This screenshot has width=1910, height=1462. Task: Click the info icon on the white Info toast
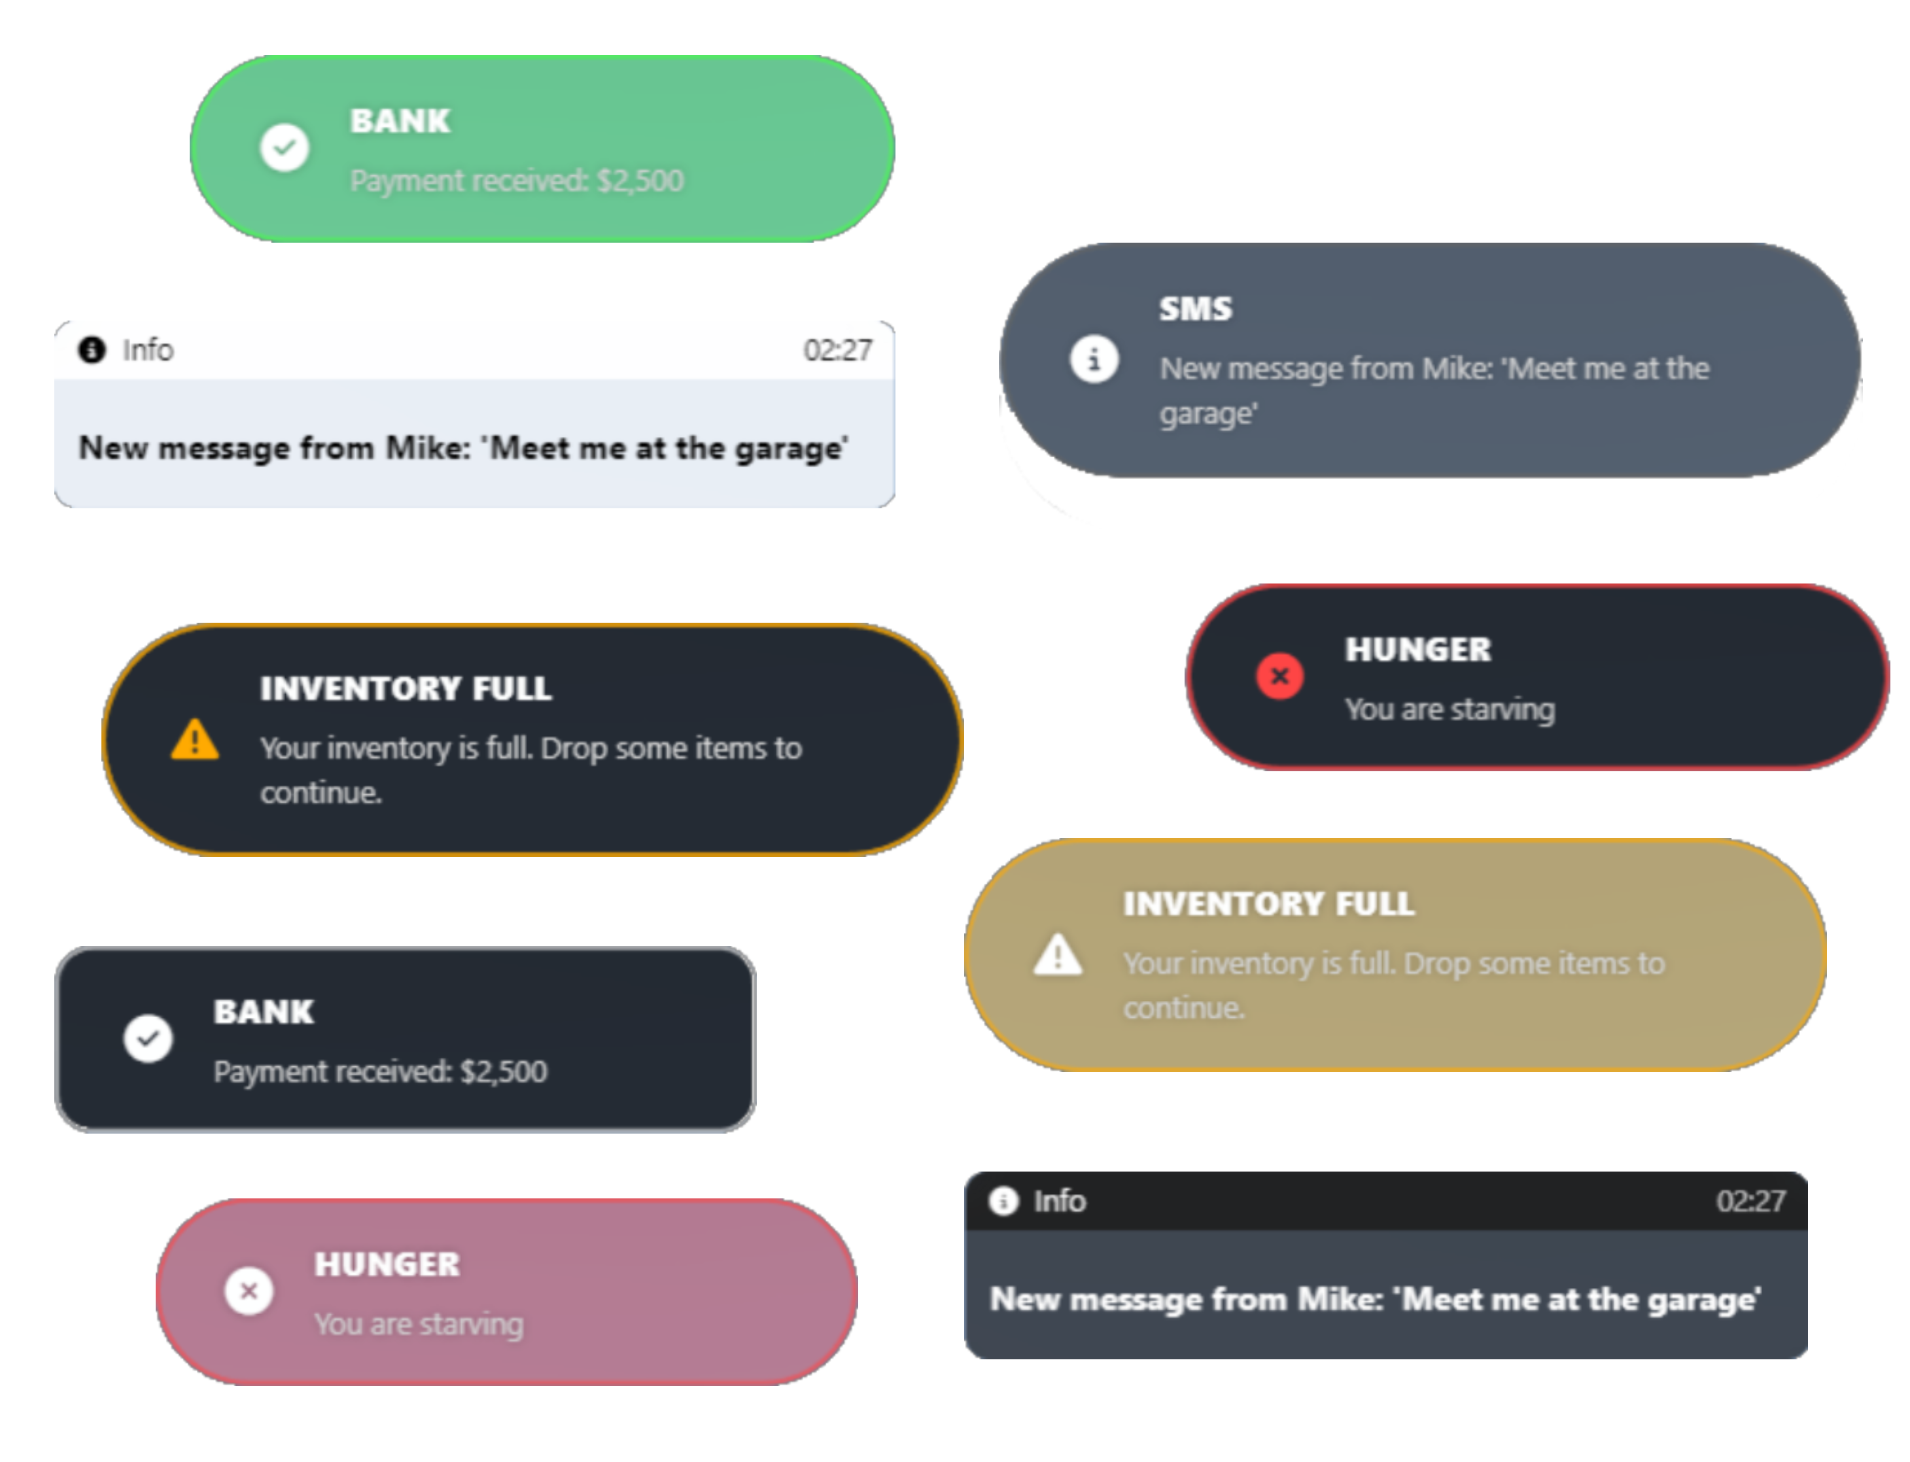[94, 350]
